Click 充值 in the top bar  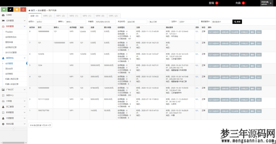pos(238,3)
